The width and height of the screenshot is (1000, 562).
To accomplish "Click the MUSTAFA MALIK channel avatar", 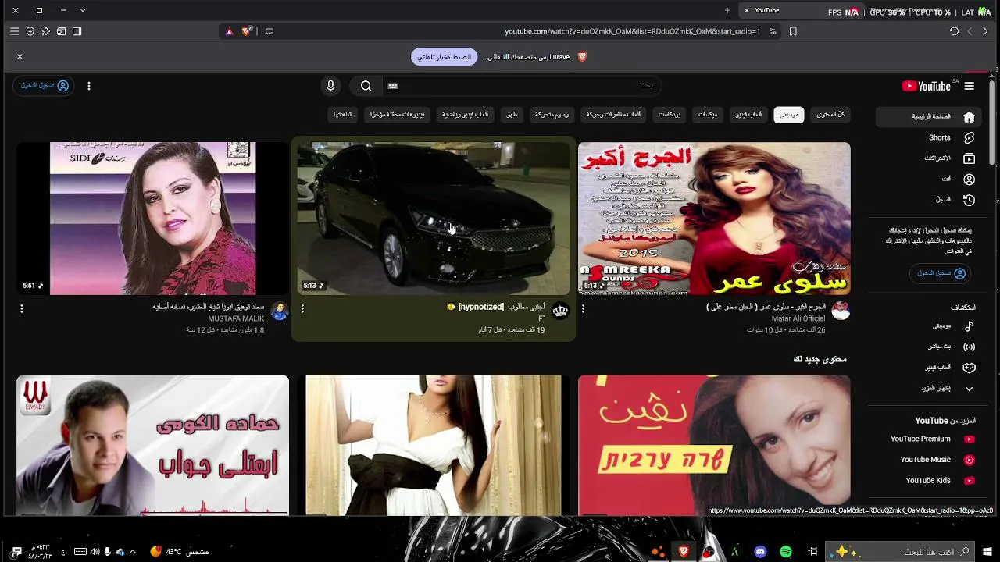I will 280,311.
